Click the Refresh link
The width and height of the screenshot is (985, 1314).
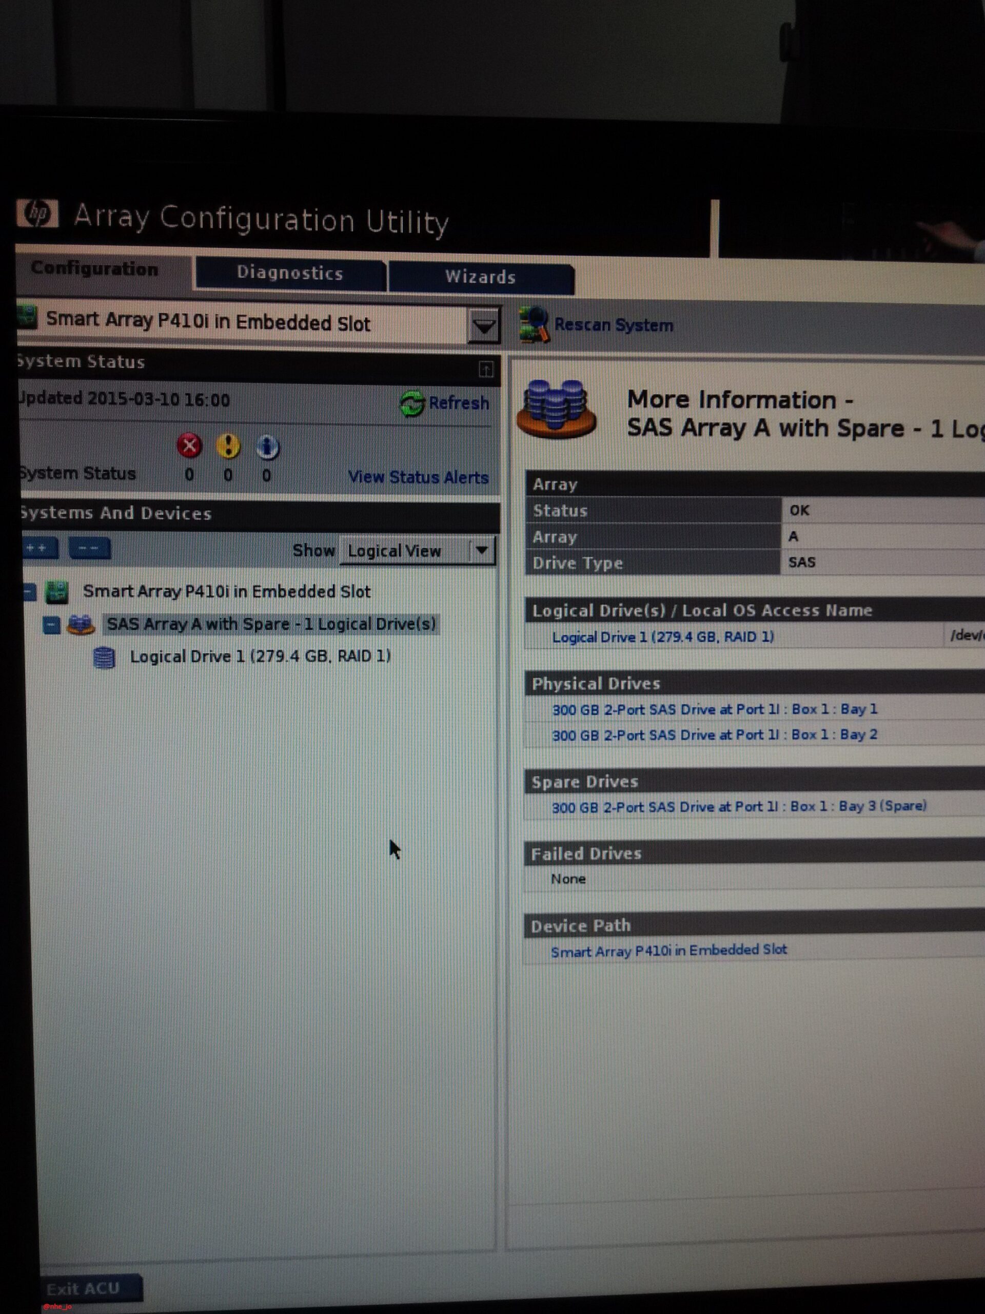[459, 403]
